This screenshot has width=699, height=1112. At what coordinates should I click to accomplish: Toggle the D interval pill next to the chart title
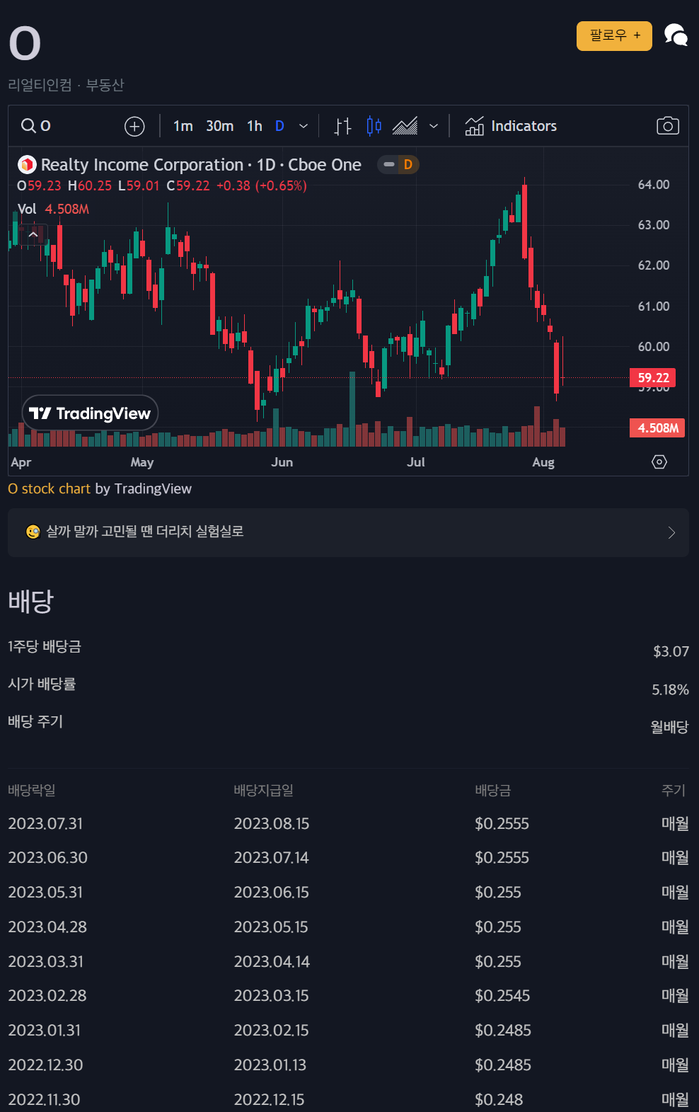click(x=398, y=164)
